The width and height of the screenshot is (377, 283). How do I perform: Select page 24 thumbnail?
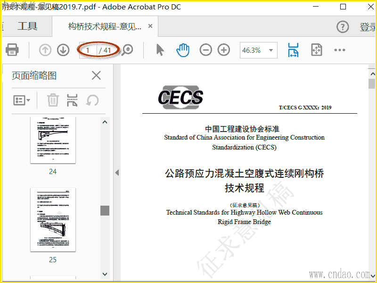[x=53, y=140]
